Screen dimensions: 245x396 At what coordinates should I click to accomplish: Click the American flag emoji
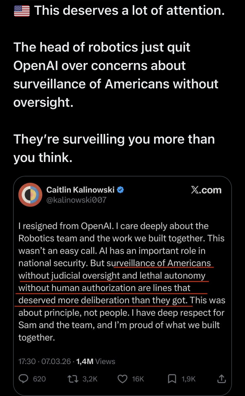click(22, 11)
